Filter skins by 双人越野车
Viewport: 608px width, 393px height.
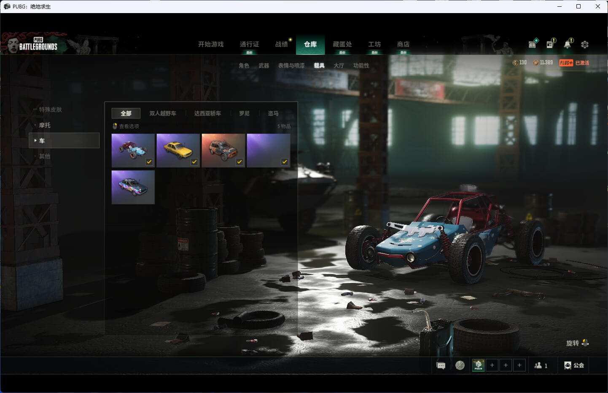pos(163,113)
